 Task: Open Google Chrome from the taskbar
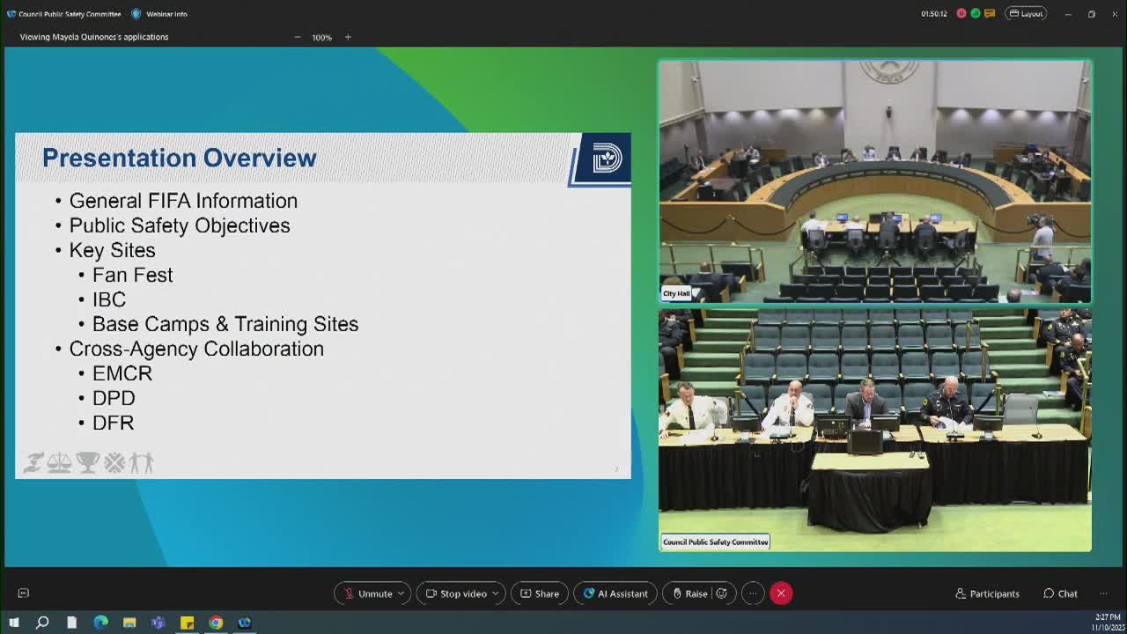pos(216,623)
